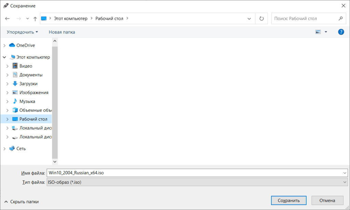Click the 'Сохранить' button
The image size is (350, 210).
[x=288, y=200]
